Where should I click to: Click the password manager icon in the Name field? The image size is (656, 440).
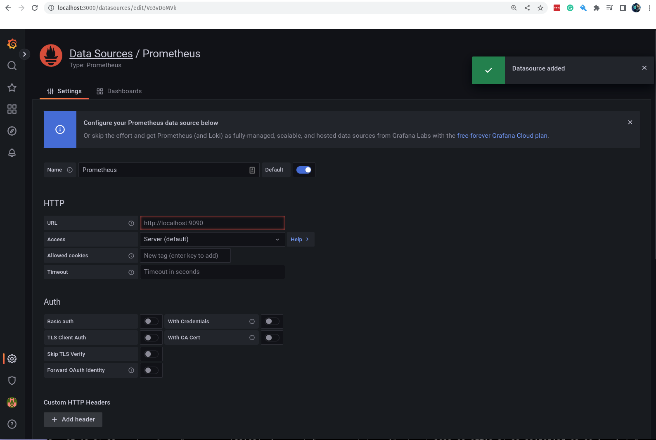pyautogui.click(x=252, y=170)
